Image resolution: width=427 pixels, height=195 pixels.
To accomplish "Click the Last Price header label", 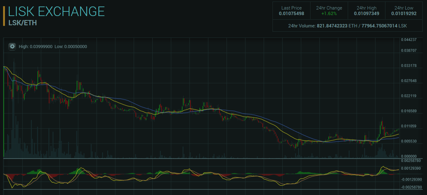I will tap(291, 8).
